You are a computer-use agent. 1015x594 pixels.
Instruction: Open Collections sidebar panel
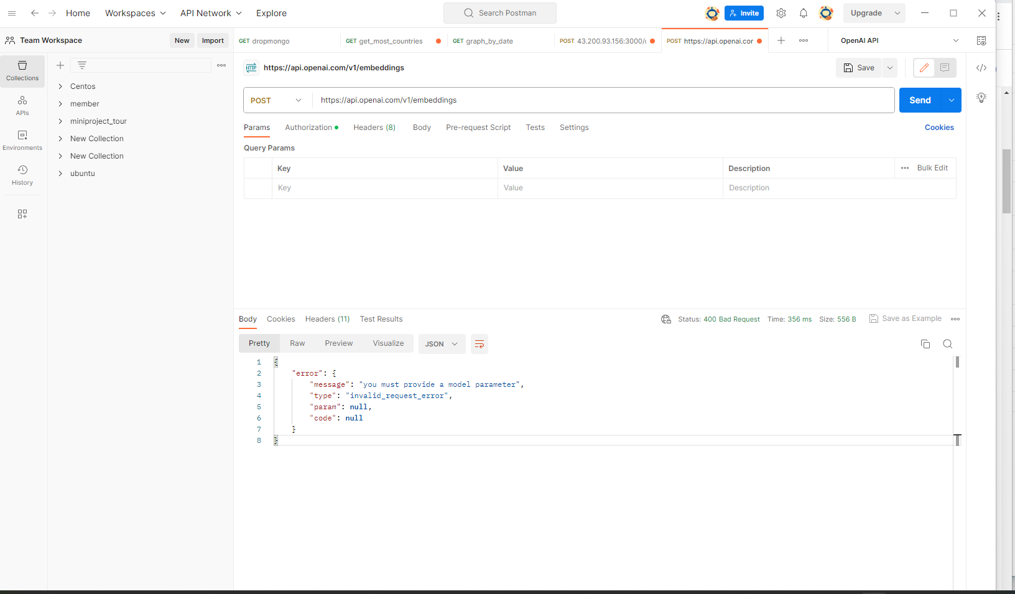pyautogui.click(x=22, y=71)
